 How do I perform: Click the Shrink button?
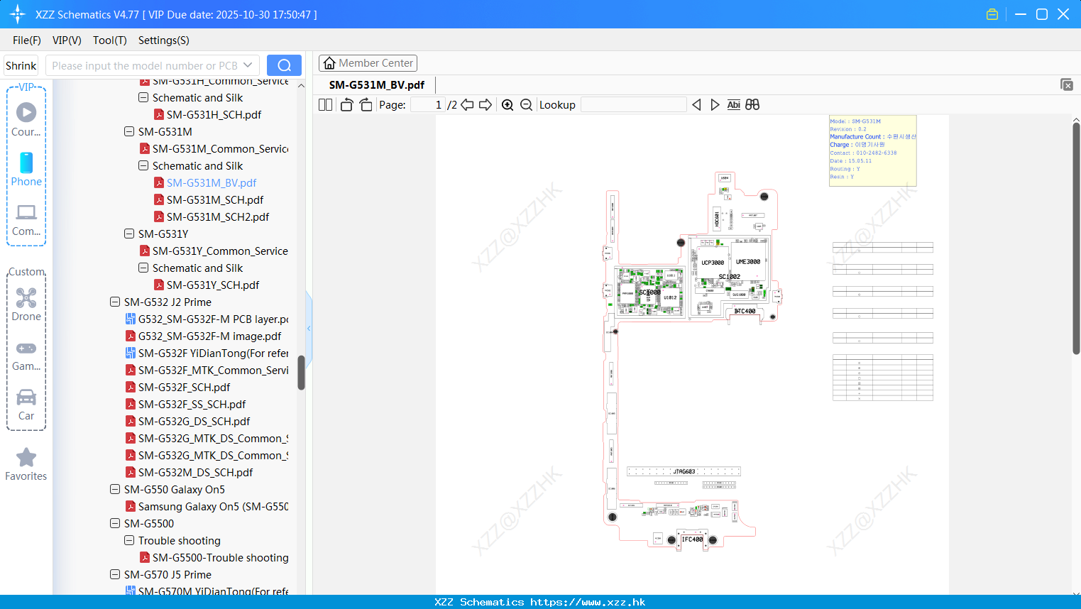point(21,65)
